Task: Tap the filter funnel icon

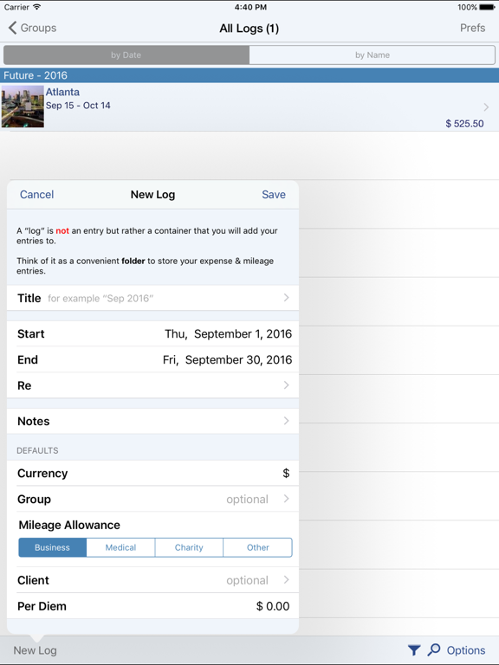Action: [414, 649]
